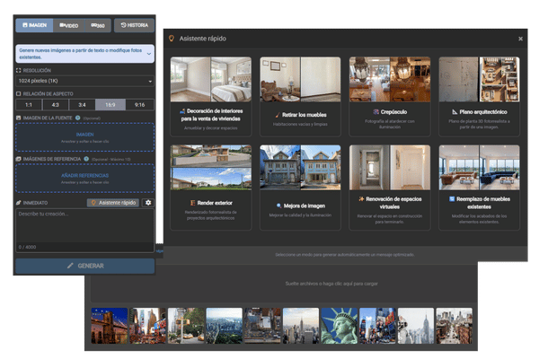Viewport: 539px width, 359px height.
Task: Click the Seleccione un modo hint text
Action: click(345, 255)
